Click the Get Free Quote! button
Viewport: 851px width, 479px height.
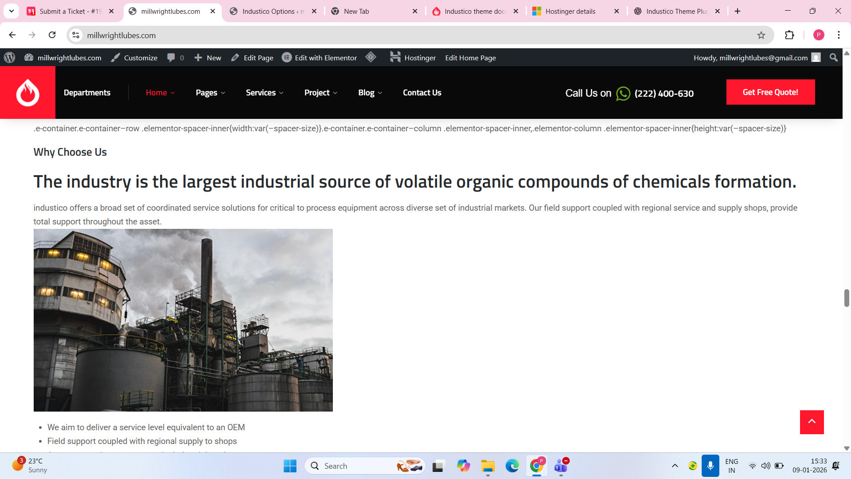tap(770, 92)
